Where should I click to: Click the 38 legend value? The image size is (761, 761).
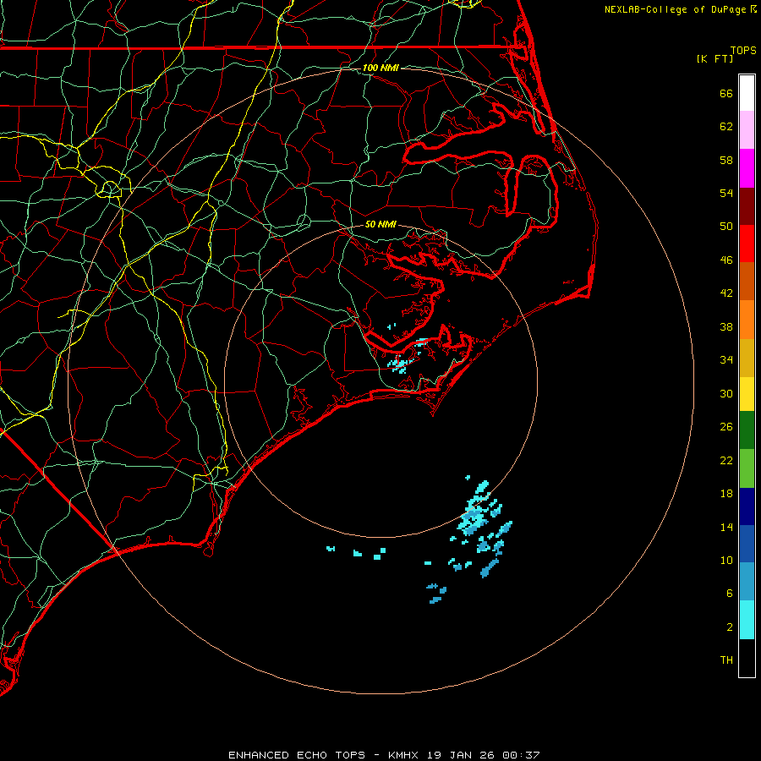pyautogui.click(x=726, y=326)
